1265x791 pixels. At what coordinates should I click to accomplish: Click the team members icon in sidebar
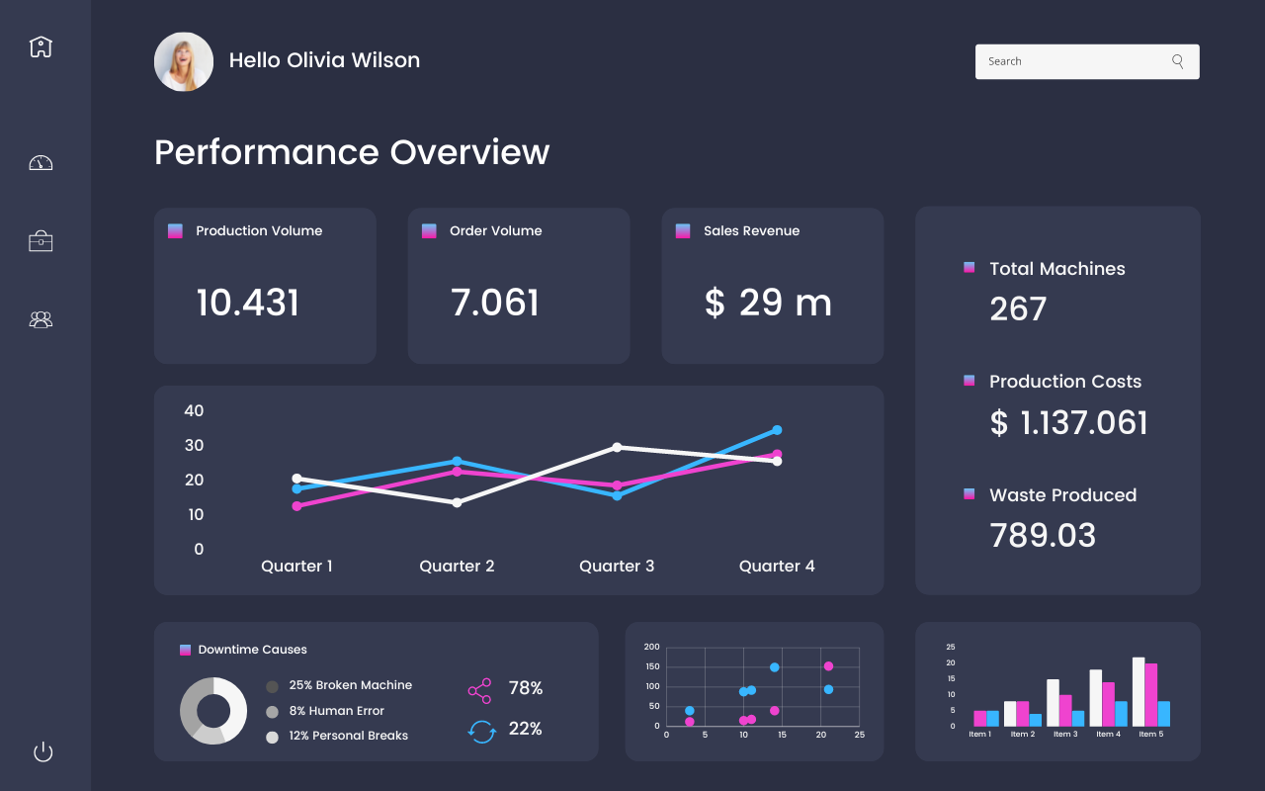(x=41, y=318)
